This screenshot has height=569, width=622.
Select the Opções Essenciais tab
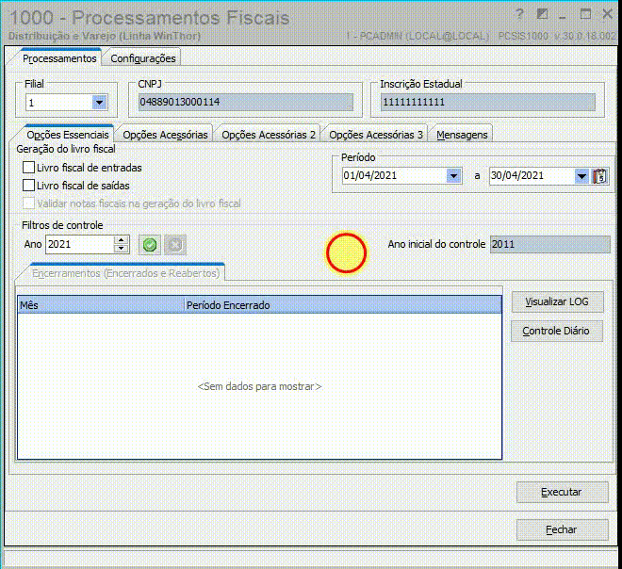coord(68,135)
